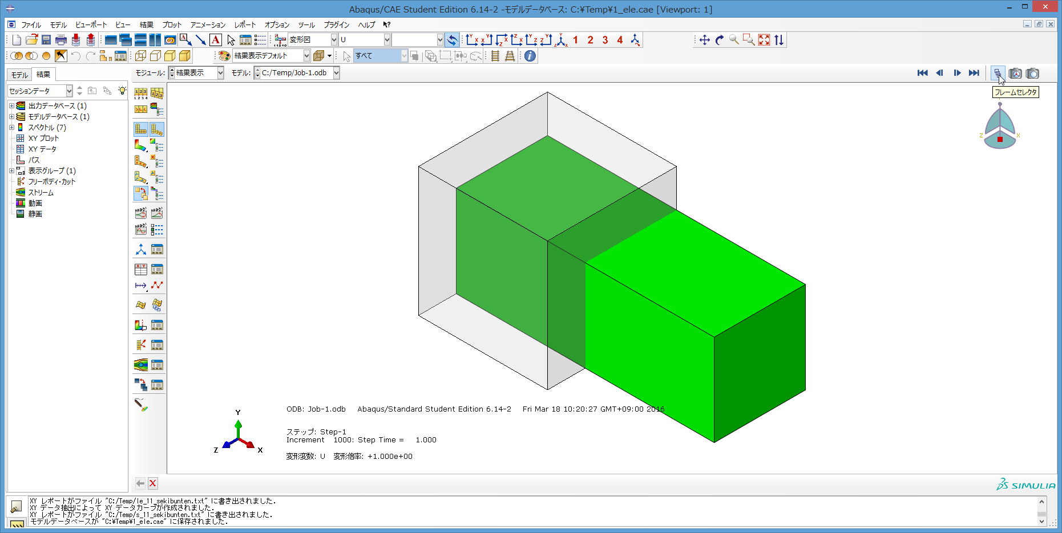Switch to the モデル tab
This screenshot has width=1062, height=533.
click(19, 75)
